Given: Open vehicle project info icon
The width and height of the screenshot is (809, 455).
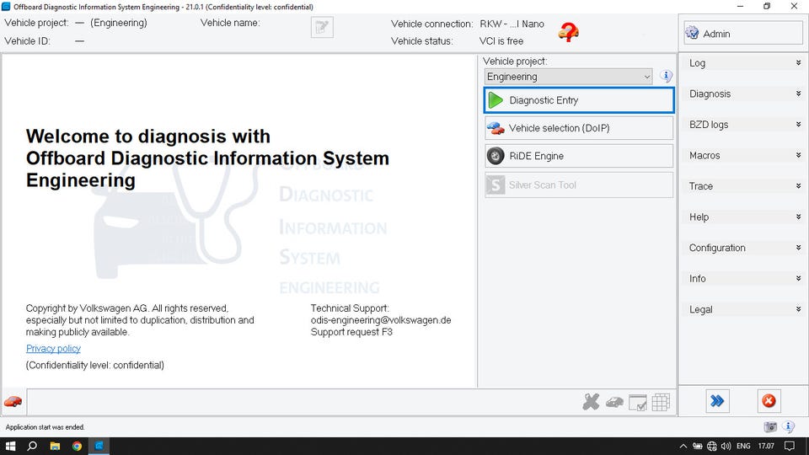Looking at the screenshot, I should pos(666,77).
